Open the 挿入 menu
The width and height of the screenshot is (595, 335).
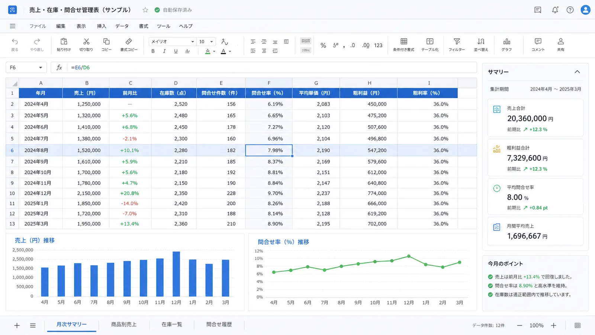click(102, 26)
